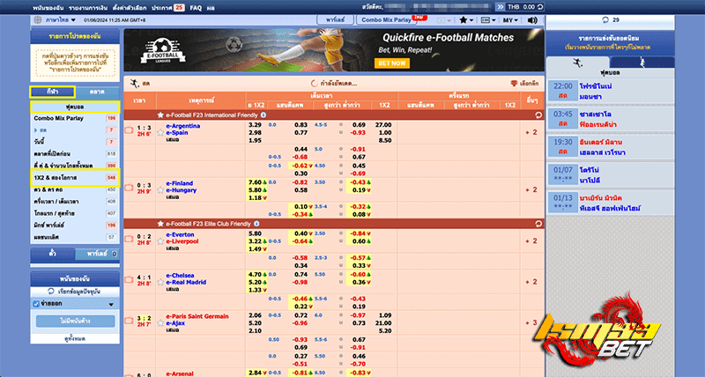Favorite the e-Football F23 Elite Club Friendly league star
This screenshot has height=377, width=705.
(x=160, y=224)
